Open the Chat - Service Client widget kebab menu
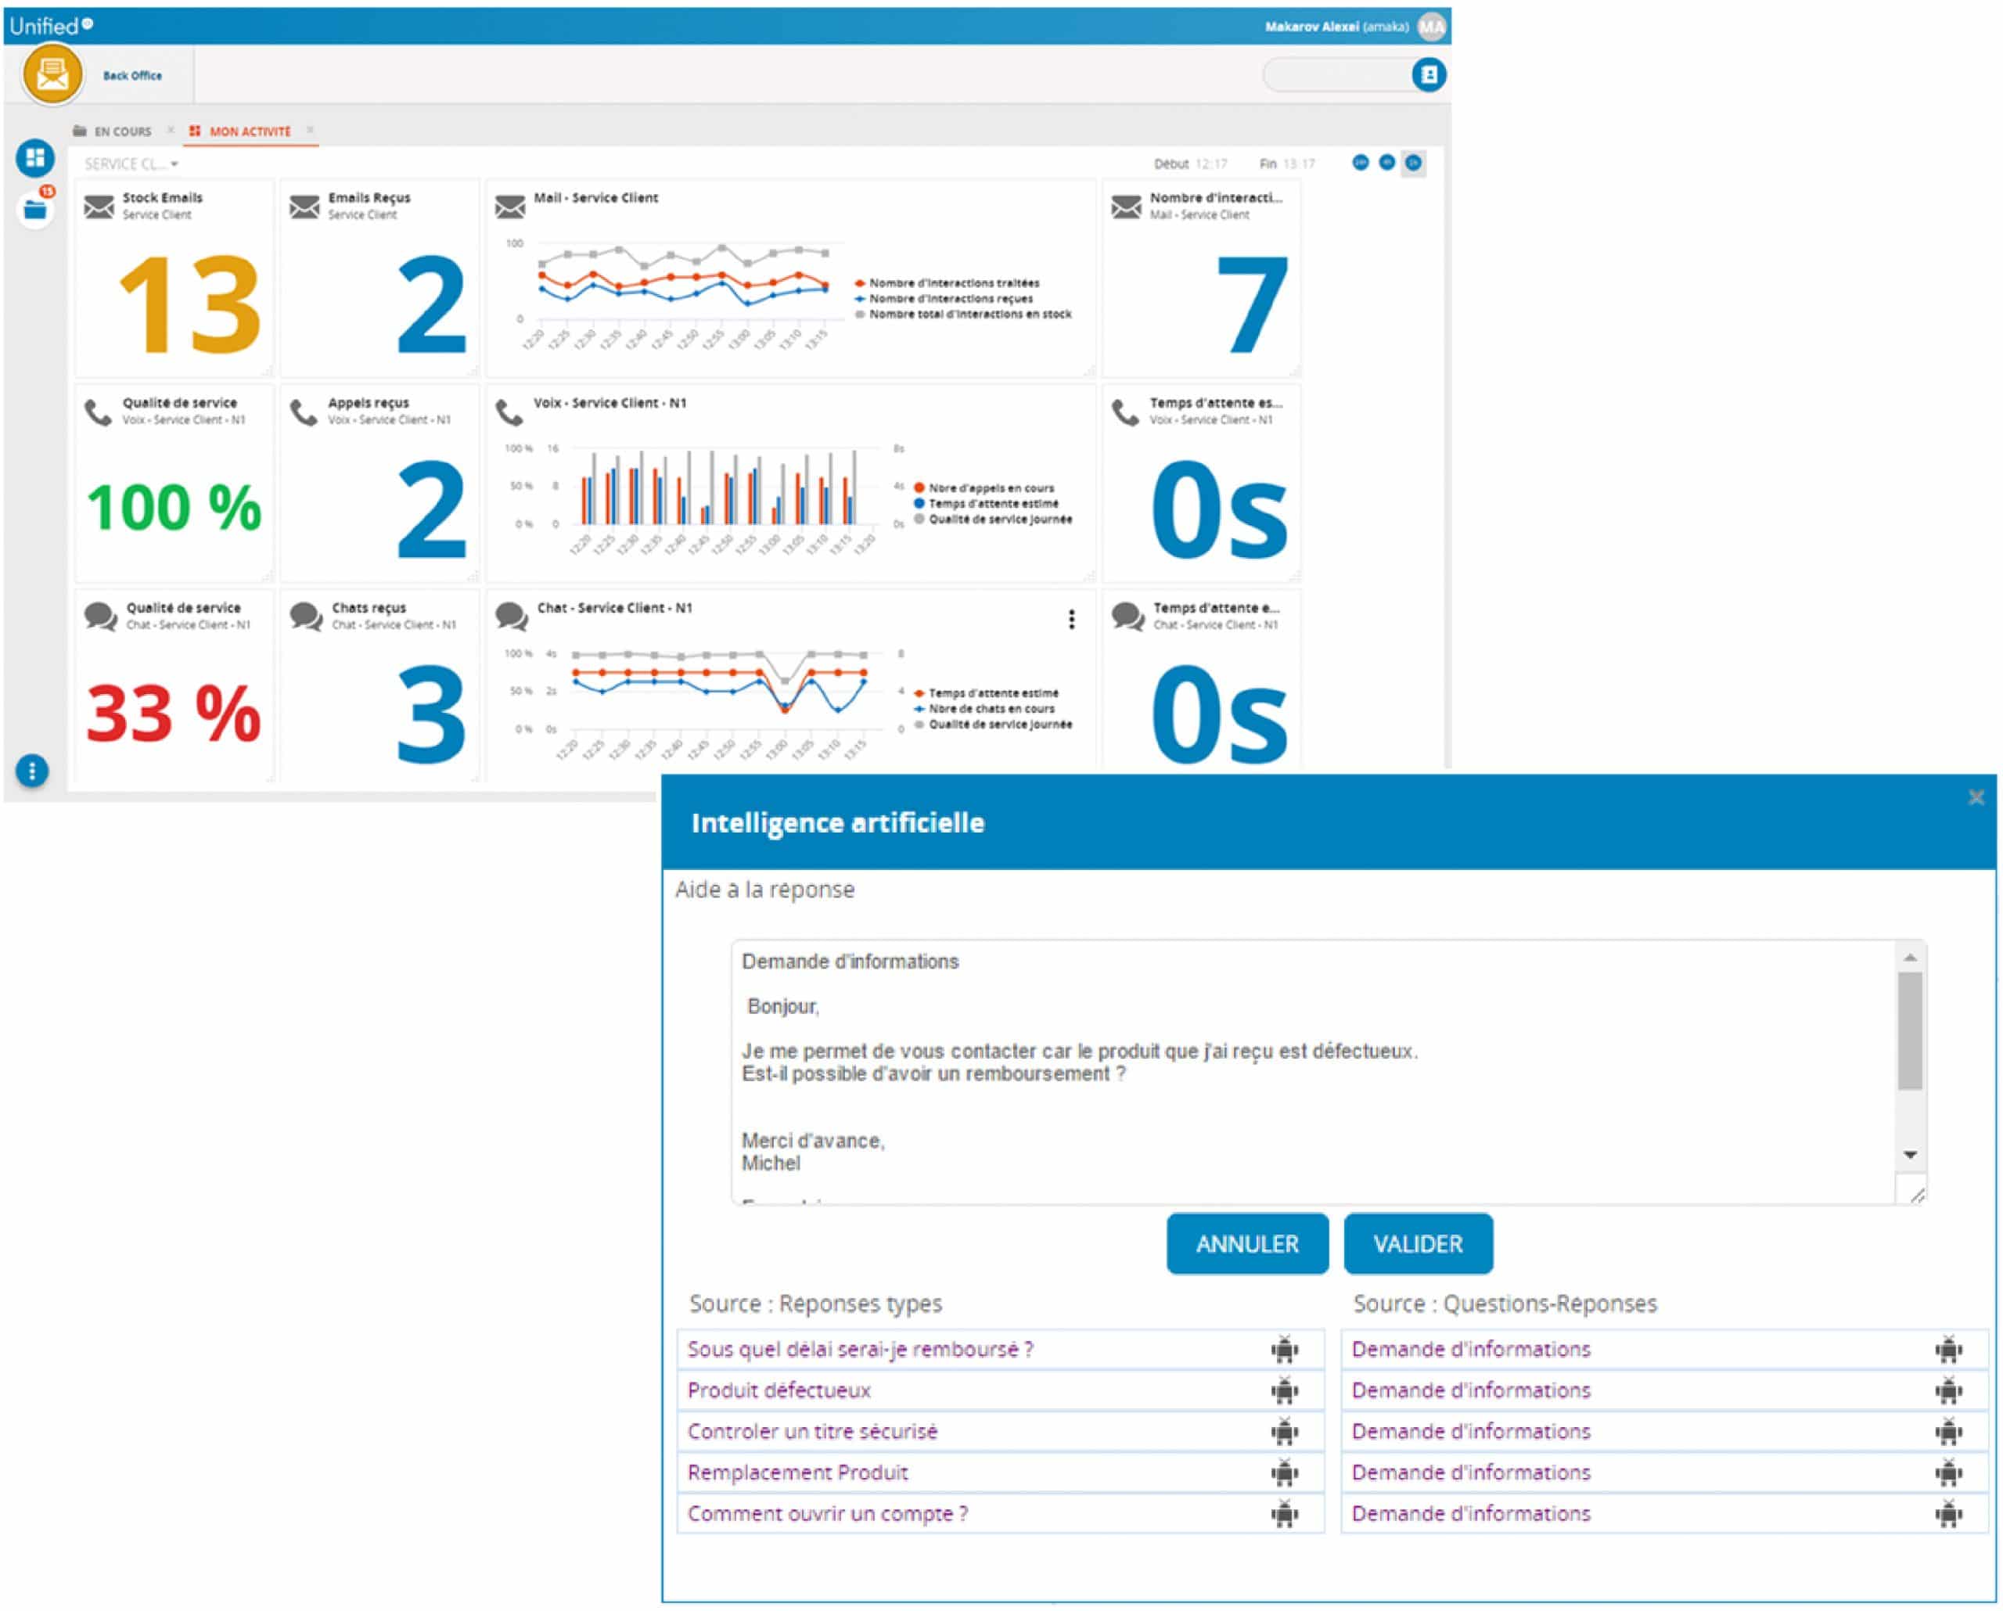 (x=1071, y=619)
